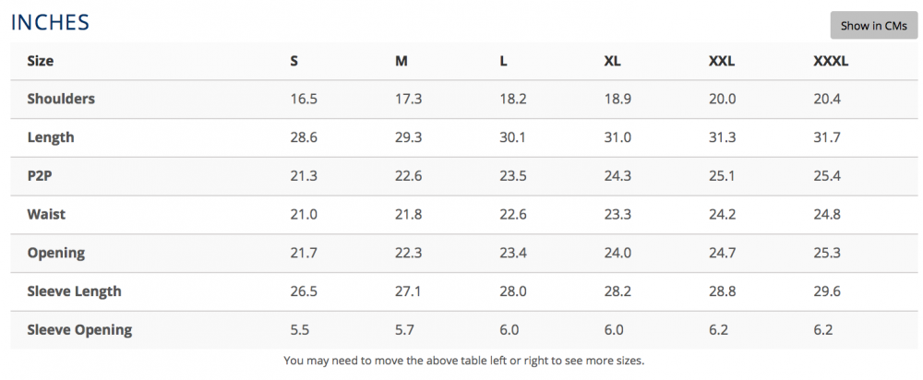Select the P2P row label
Screen dimensions: 923x380
[x=40, y=176]
